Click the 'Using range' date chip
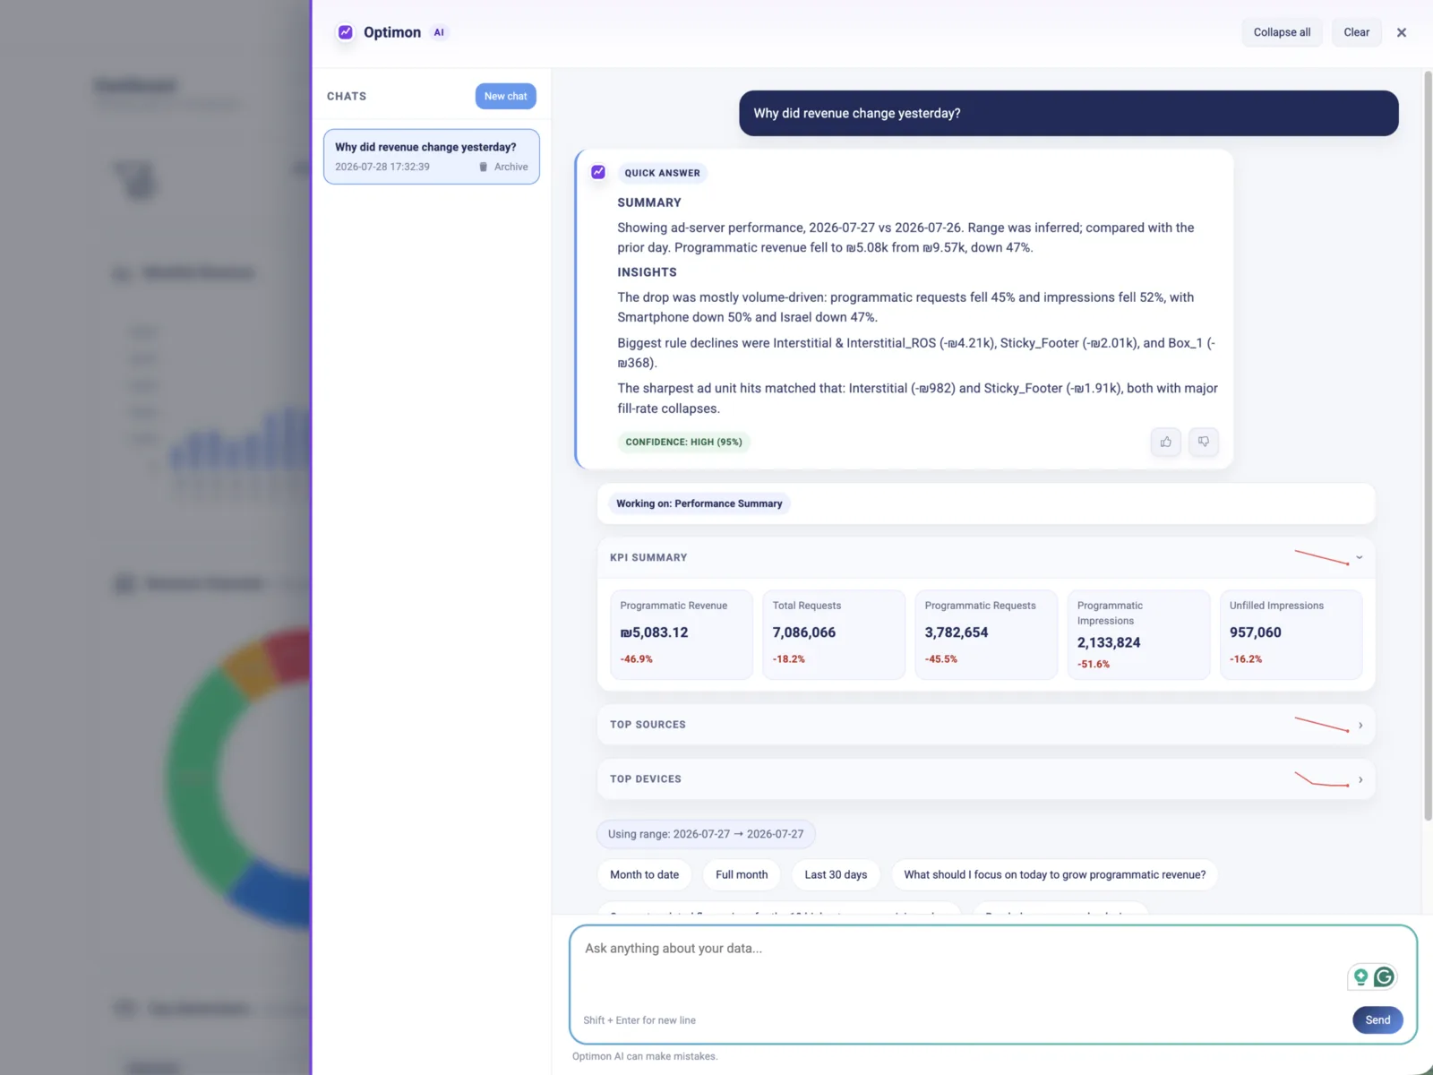1433x1075 pixels. [x=706, y=834]
